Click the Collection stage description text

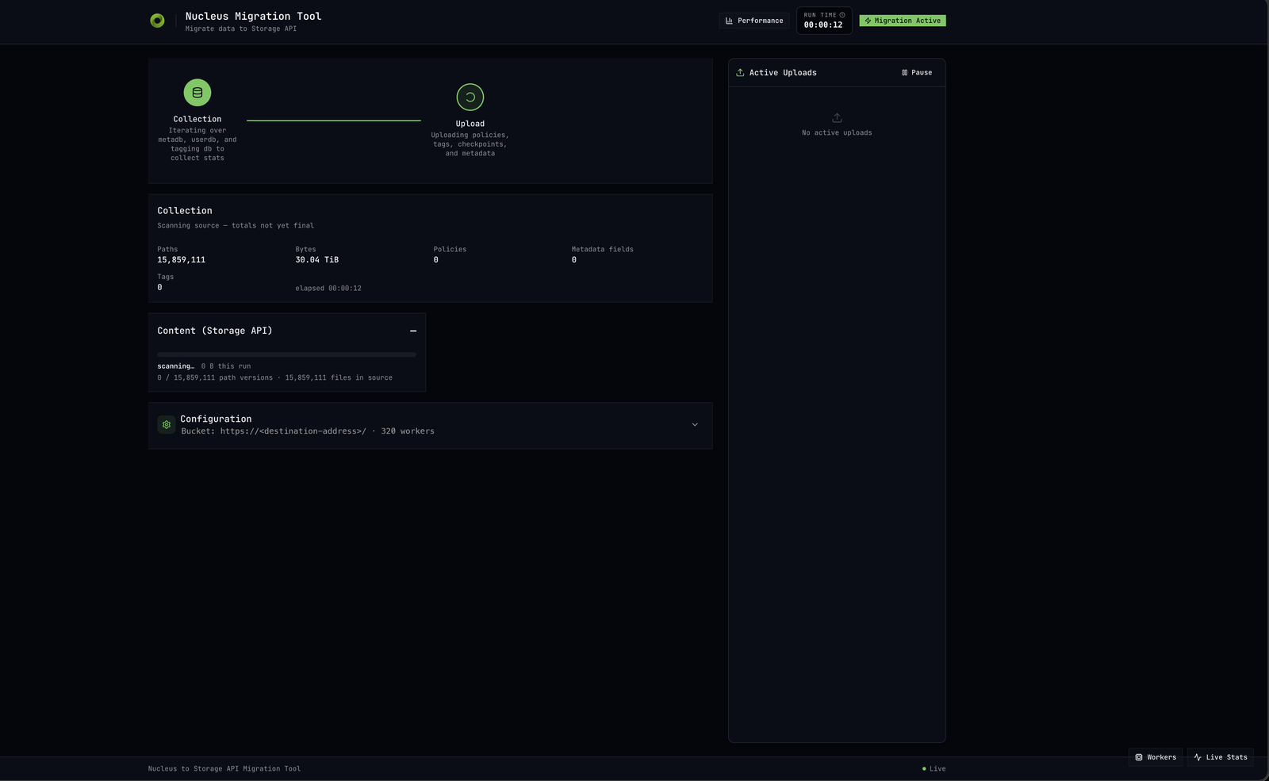[197, 144]
